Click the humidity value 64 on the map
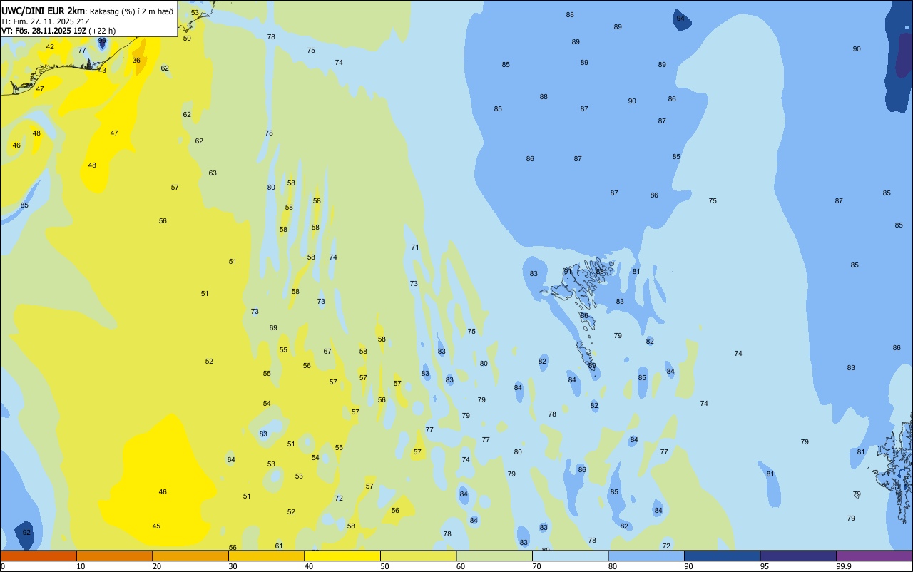The height and width of the screenshot is (572, 913). pos(231,460)
